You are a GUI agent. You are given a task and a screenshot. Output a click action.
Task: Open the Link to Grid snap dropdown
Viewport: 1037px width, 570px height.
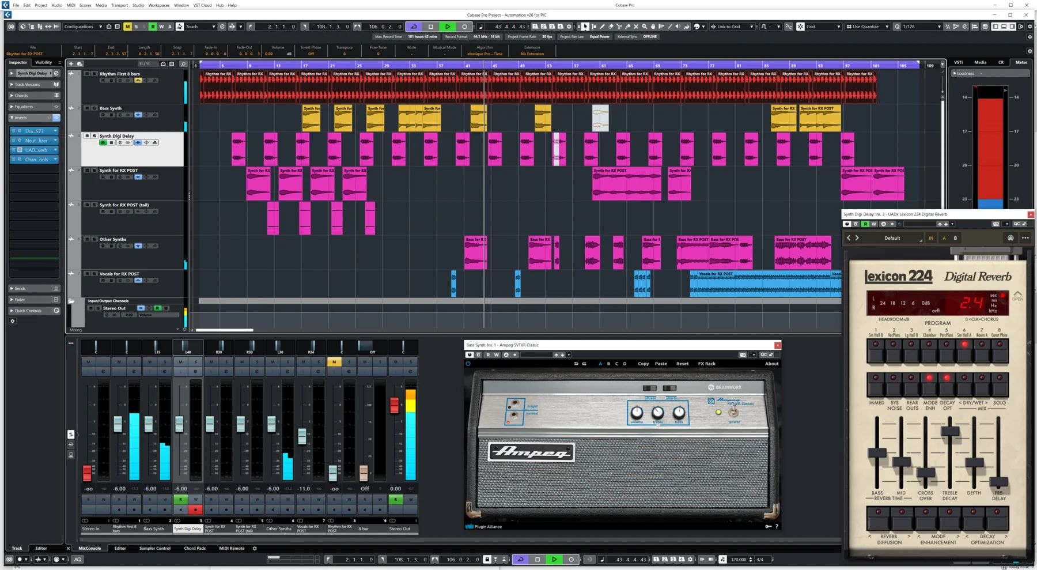pyautogui.click(x=732, y=27)
